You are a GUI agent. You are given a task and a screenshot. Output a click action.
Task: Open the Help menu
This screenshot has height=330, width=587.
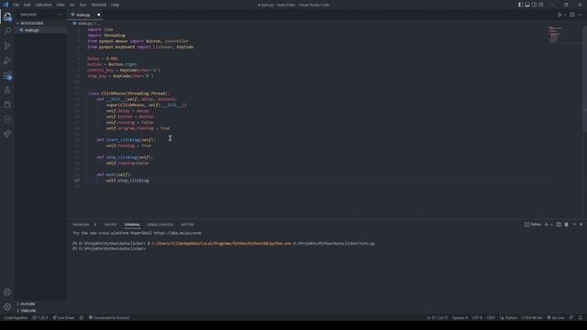(115, 5)
